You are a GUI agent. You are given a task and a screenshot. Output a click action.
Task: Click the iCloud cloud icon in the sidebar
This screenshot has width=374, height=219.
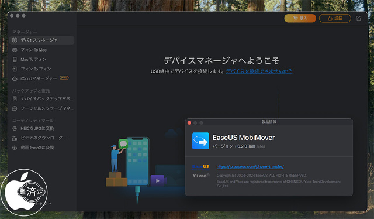15,78
